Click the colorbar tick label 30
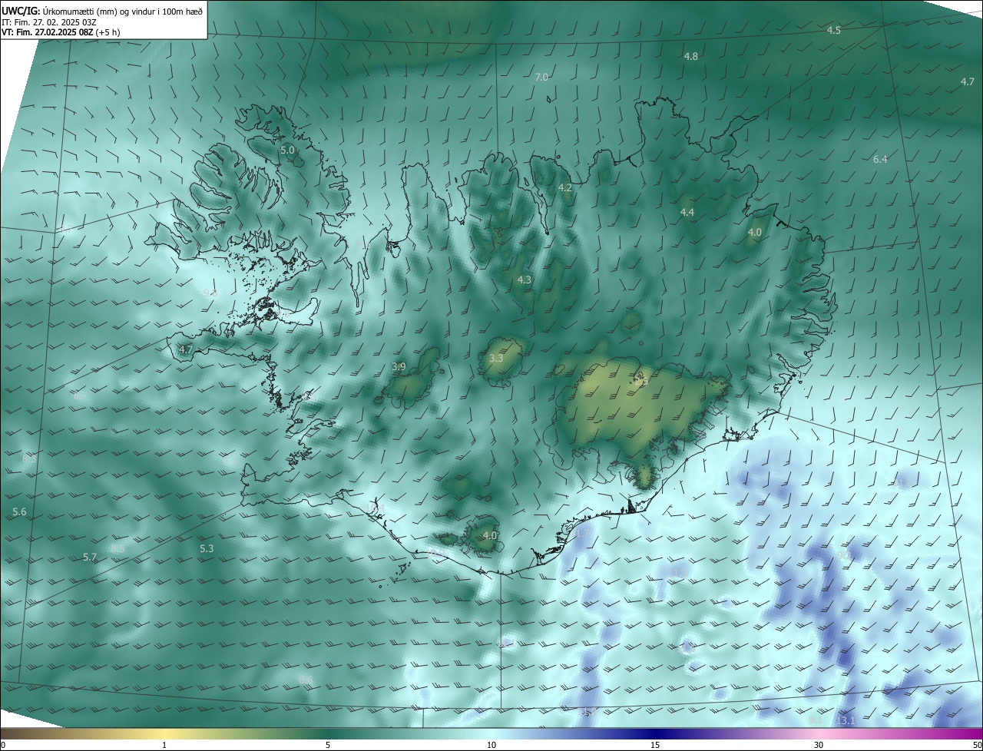 pos(819,746)
